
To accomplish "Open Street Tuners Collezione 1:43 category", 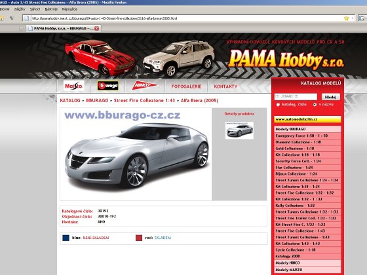I will [x=307, y=237].
